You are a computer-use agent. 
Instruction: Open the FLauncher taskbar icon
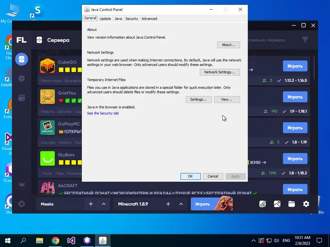click(87, 241)
